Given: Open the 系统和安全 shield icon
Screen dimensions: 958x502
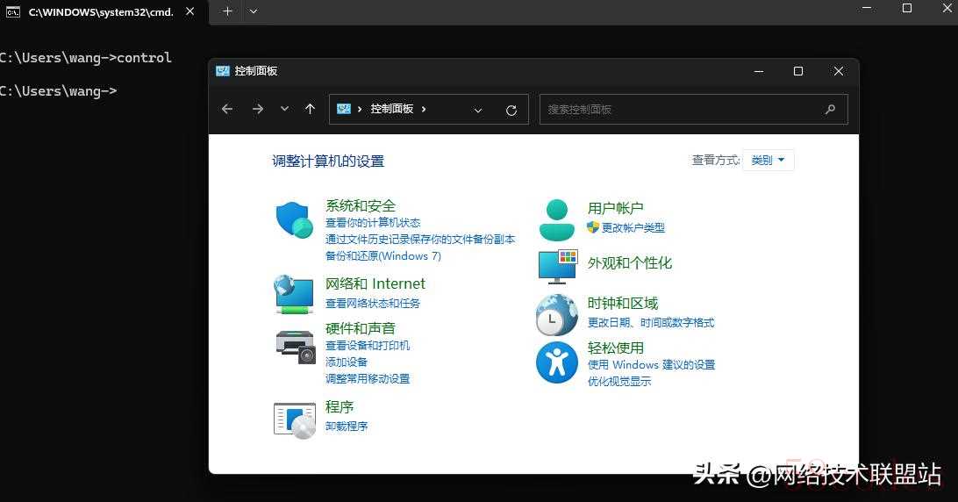Looking at the screenshot, I should pyautogui.click(x=294, y=219).
